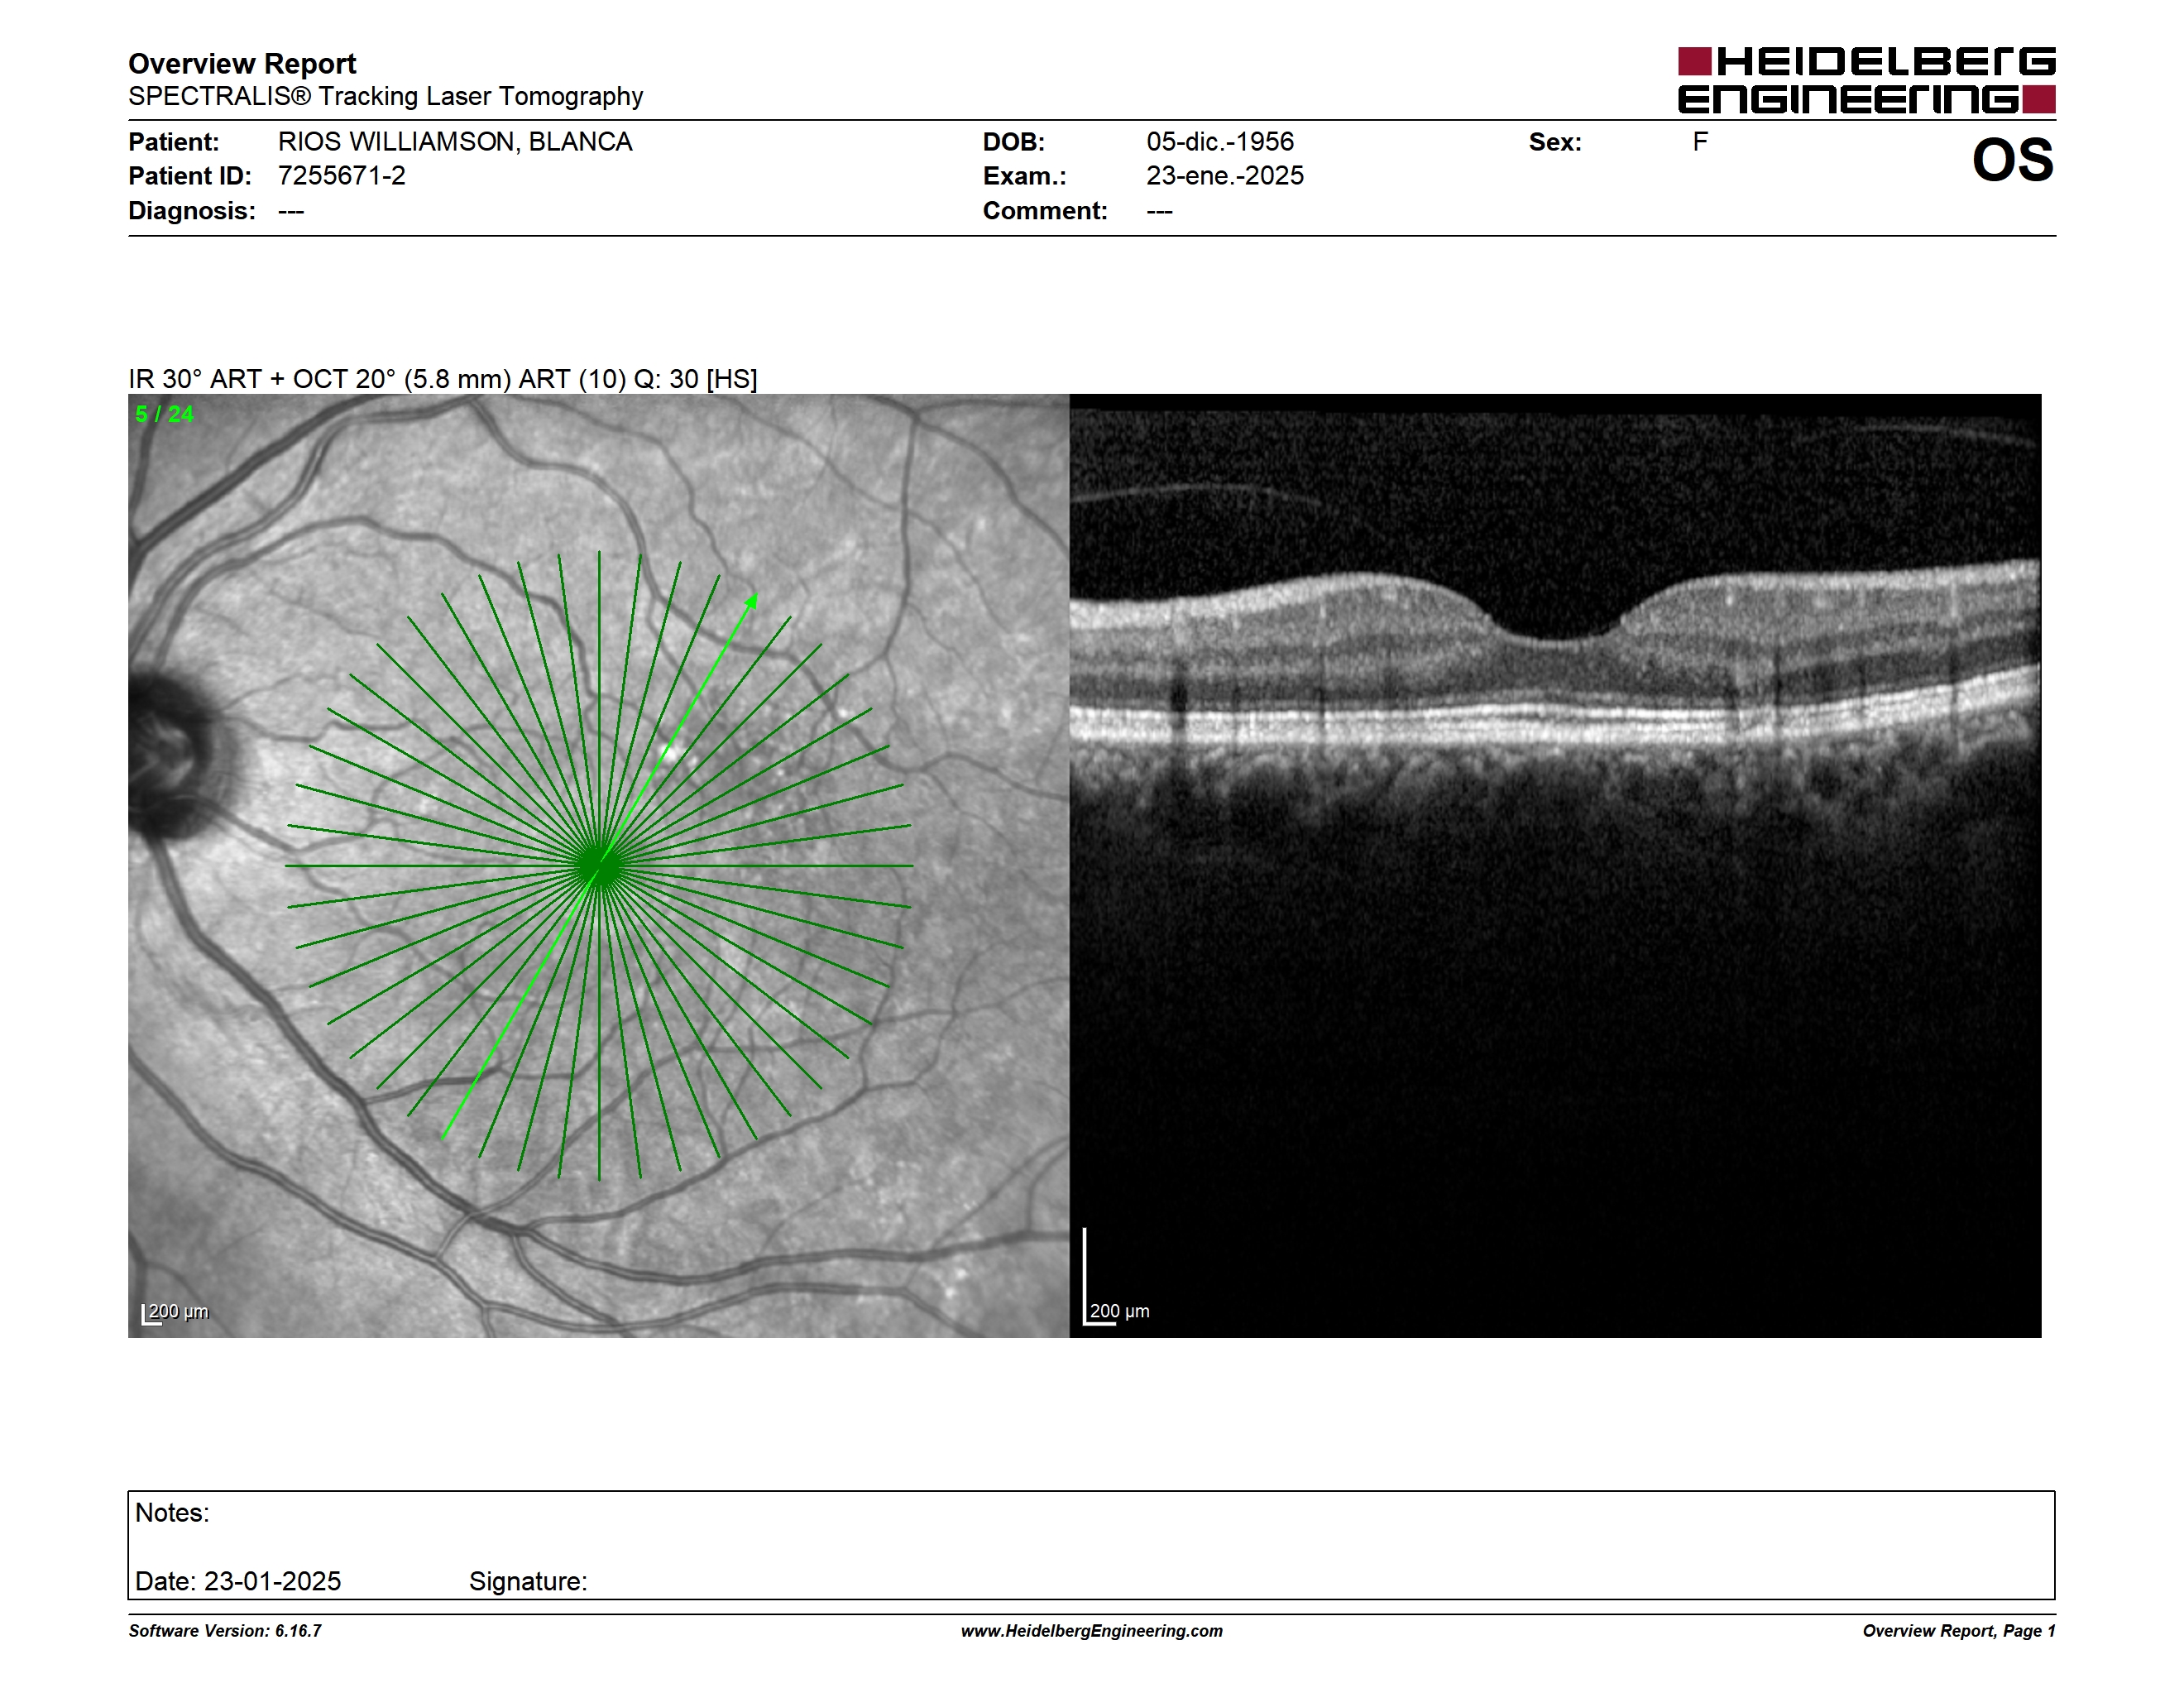Click the scan parameters line 'IR 30° ART + OCT 20°'
Viewport: 2184px width, 1688px height.
pyautogui.click(x=442, y=379)
